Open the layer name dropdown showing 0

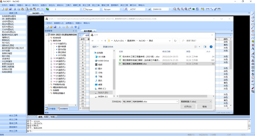coord(81,9)
